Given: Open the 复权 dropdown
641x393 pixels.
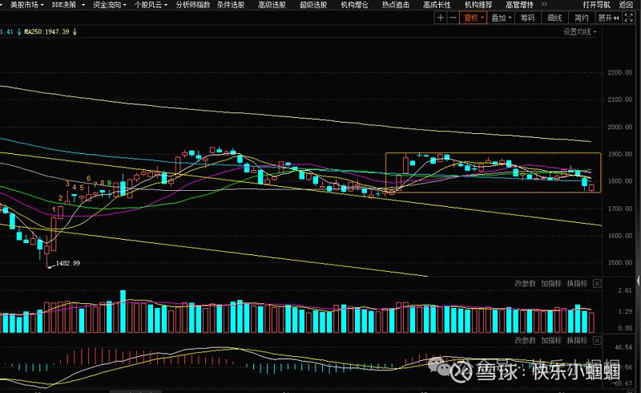Looking at the screenshot, I should [473, 18].
